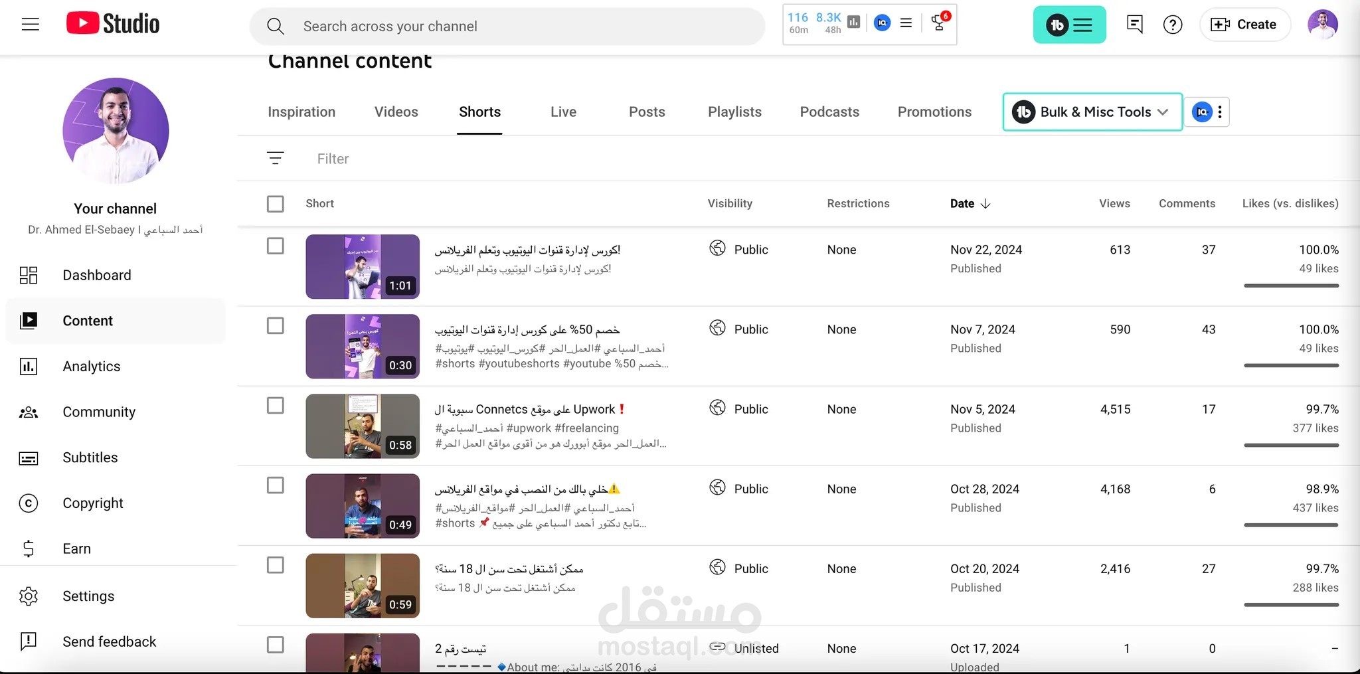The width and height of the screenshot is (1360, 674).
Task: Click the vidIQ icon beside Bulk tools
Action: 1202,112
